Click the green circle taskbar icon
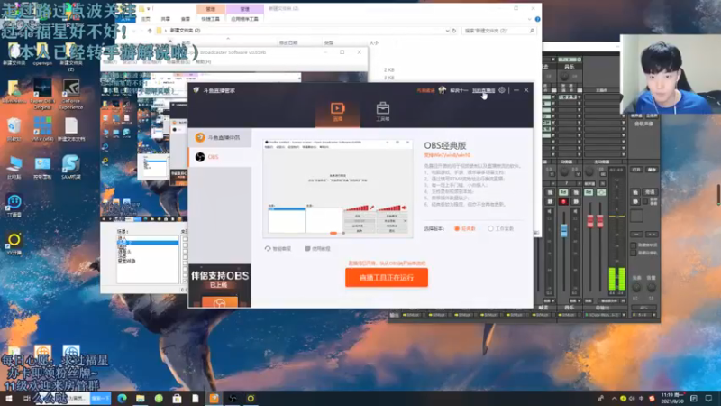721x406 pixels. (159, 398)
